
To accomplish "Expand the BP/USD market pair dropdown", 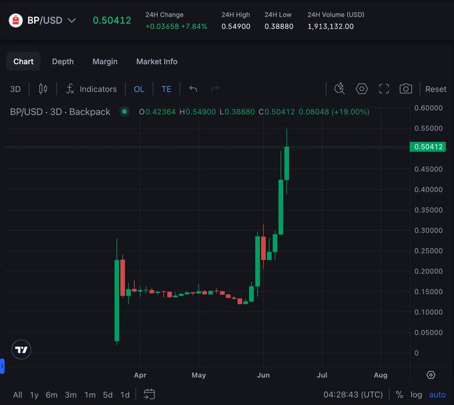I will point(71,21).
